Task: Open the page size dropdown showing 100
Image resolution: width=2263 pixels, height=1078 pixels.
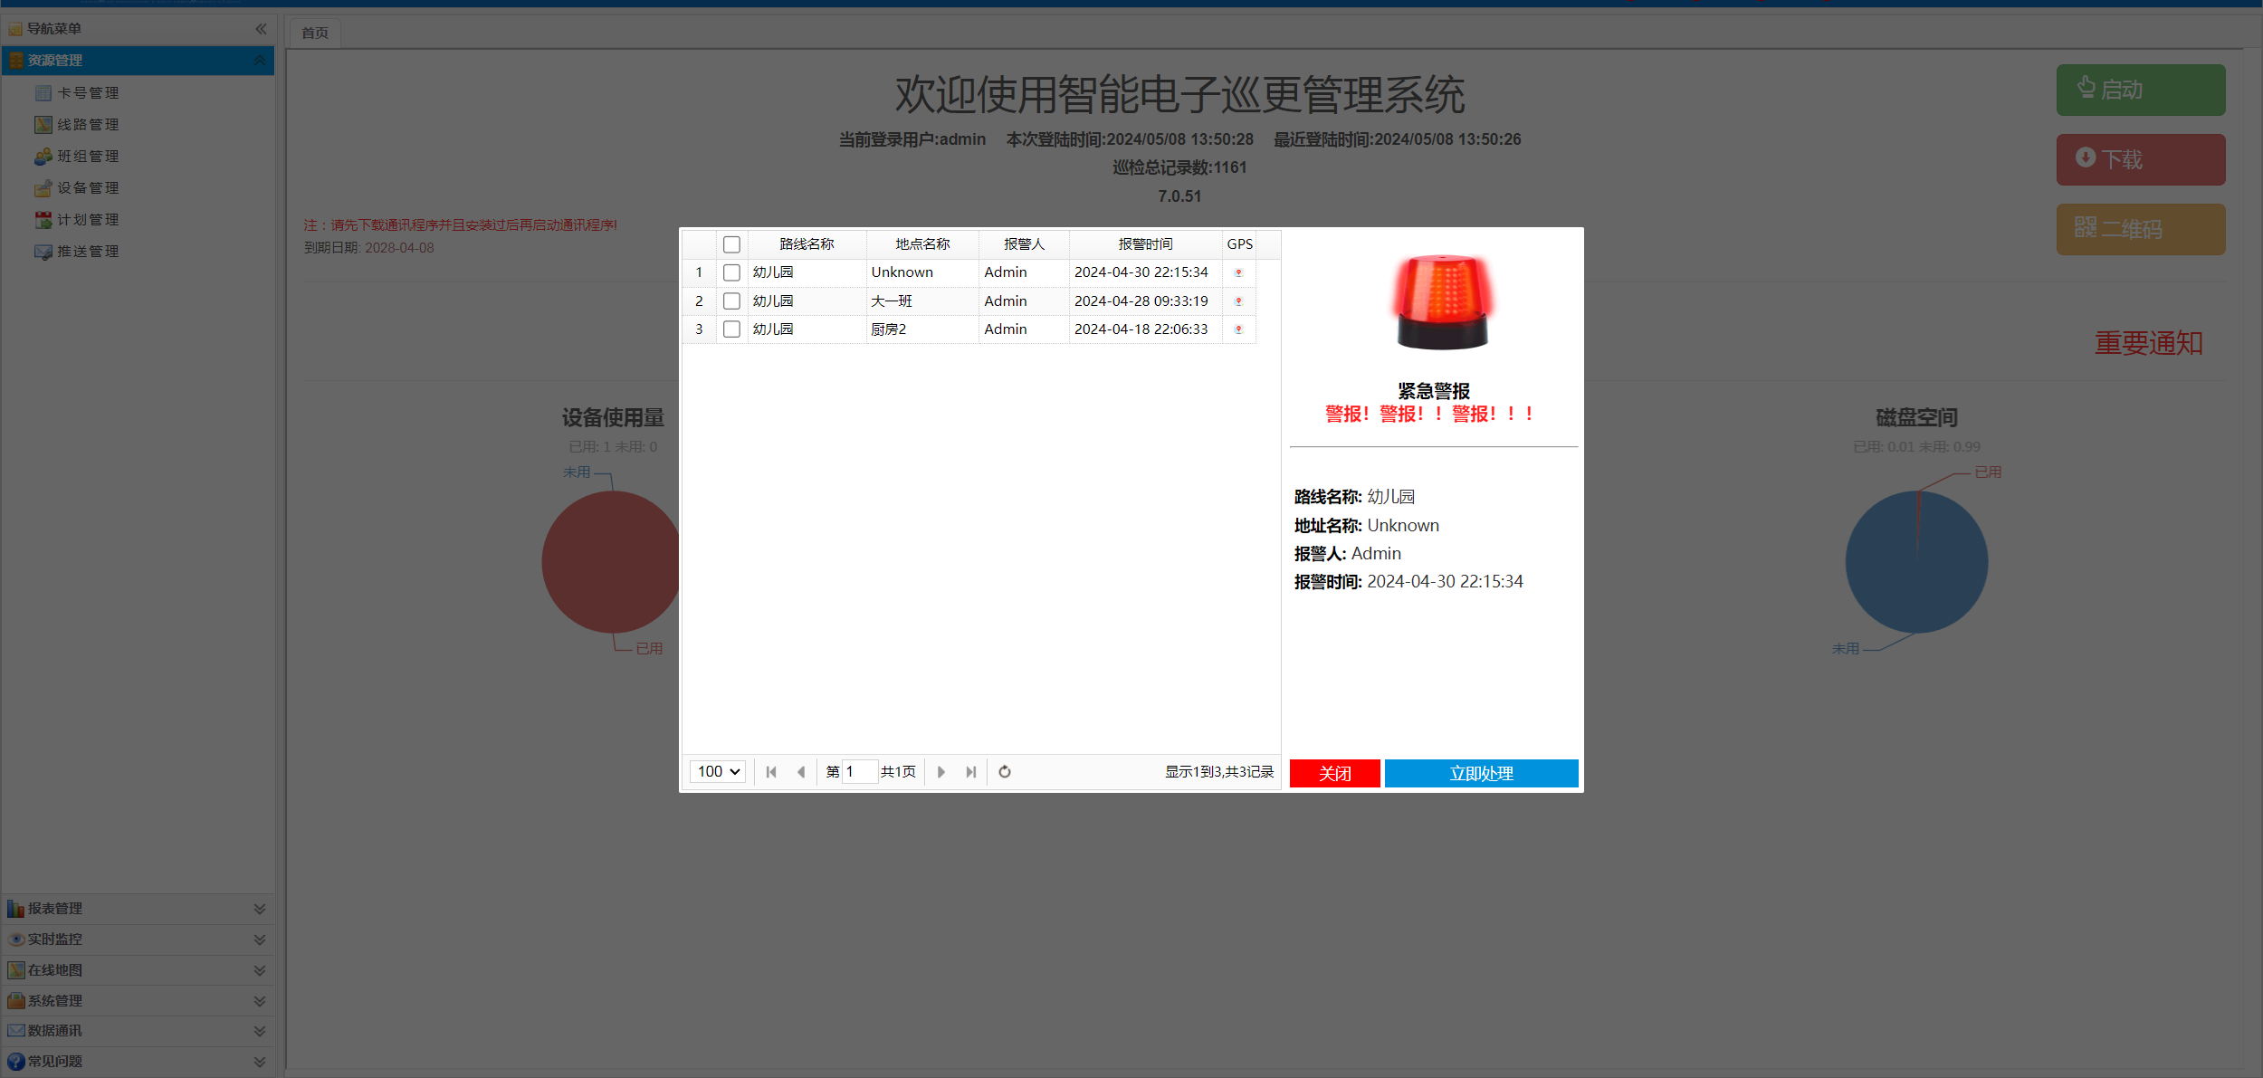Action: pos(718,772)
